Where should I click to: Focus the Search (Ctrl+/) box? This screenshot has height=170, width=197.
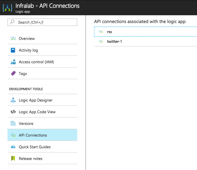tap(42, 22)
